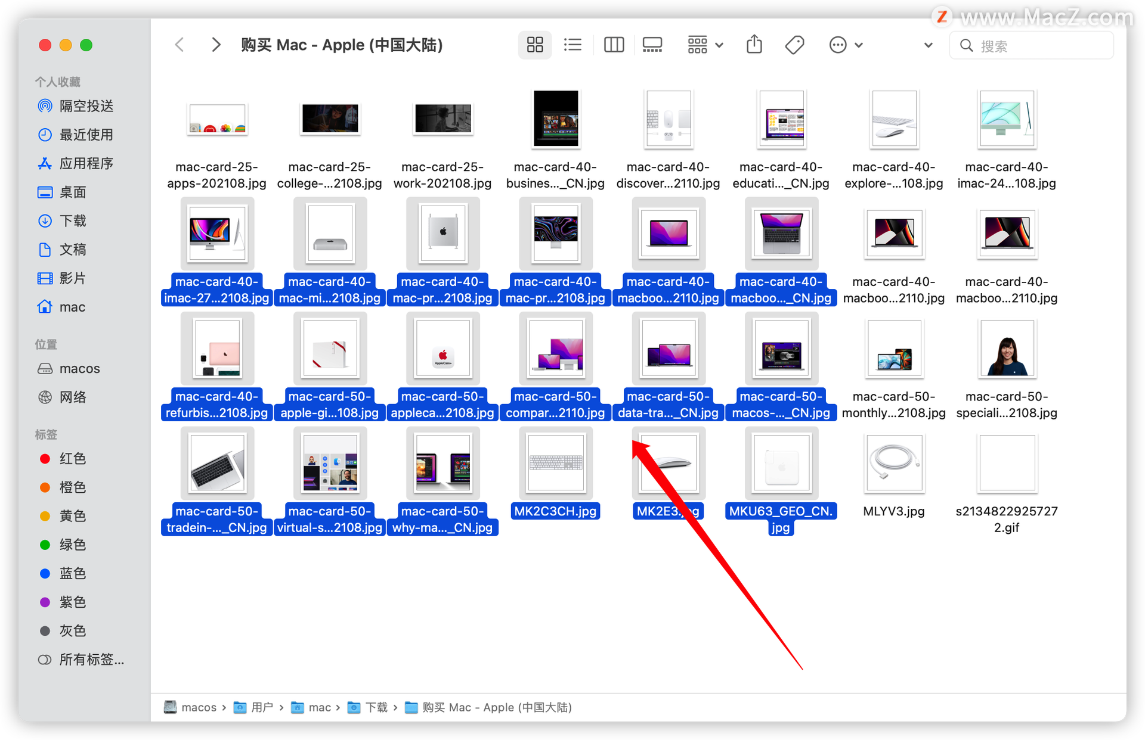Select mac-card-50-monthly file thumbnail
The height and width of the screenshot is (740, 1145).
[894, 349]
